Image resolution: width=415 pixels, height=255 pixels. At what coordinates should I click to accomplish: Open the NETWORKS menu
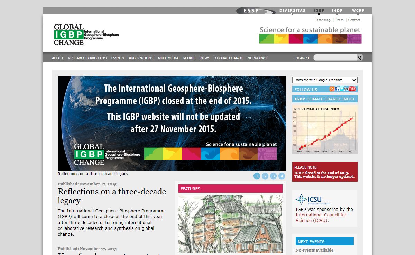(x=257, y=58)
